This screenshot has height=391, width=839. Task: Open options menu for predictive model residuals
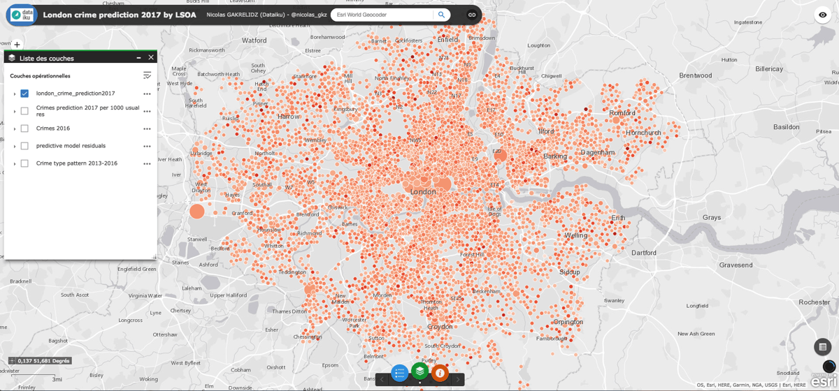coord(147,146)
